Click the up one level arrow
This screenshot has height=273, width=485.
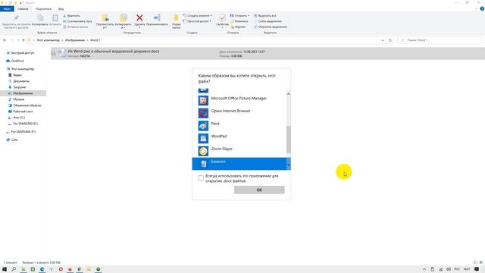pos(23,40)
